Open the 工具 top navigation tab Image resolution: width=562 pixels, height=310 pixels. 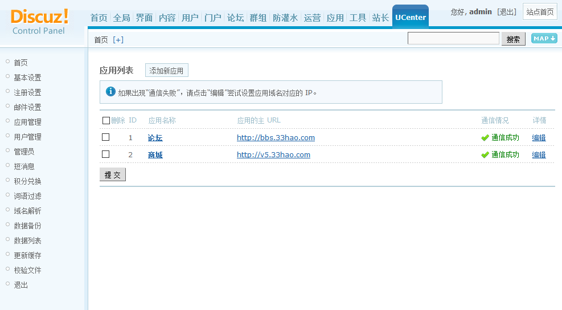358,18
